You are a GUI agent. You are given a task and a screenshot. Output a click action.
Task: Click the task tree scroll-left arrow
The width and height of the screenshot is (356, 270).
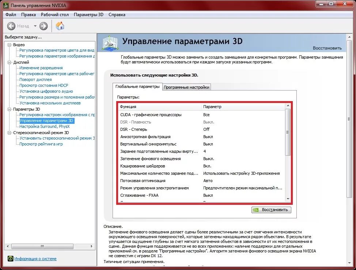click(8, 246)
